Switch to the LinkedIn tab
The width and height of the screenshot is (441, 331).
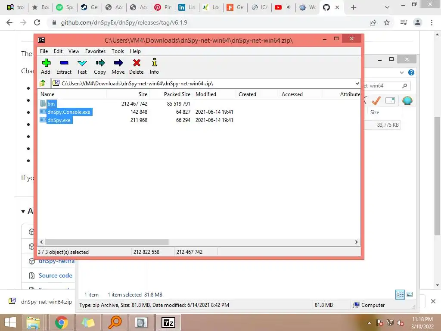187,7
